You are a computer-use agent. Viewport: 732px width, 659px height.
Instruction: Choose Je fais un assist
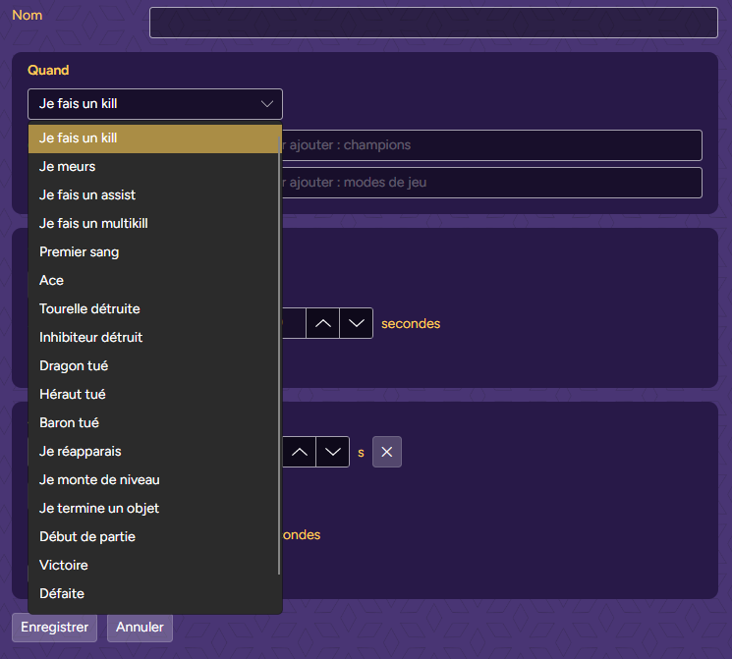click(x=154, y=195)
